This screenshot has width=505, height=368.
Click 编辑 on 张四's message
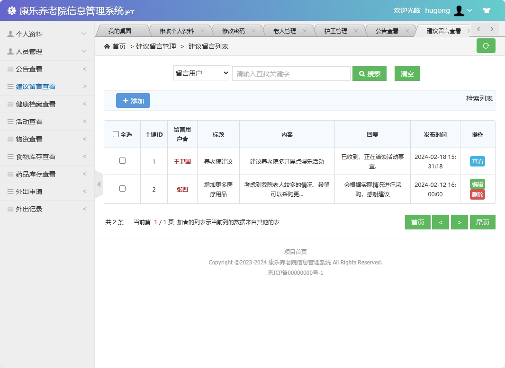tap(478, 184)
